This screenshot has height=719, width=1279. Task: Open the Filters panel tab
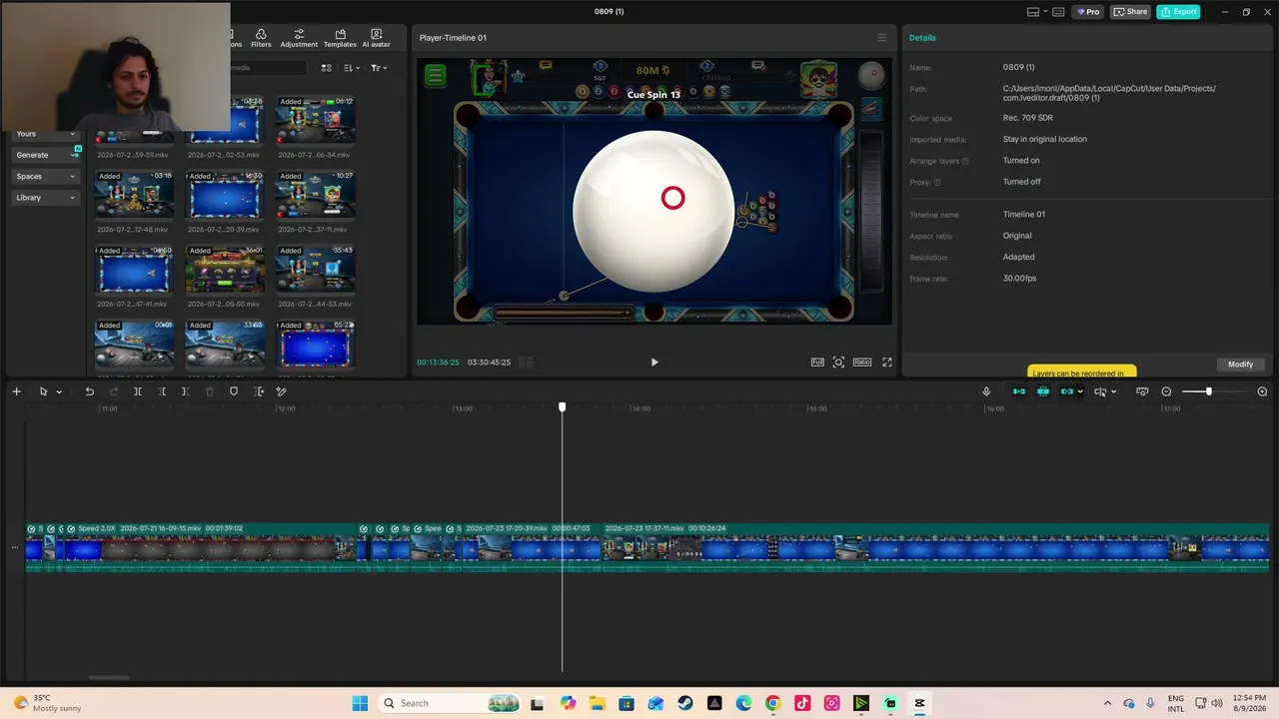261,38
